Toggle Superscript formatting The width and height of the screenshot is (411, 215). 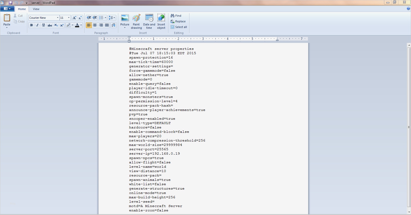62,25
